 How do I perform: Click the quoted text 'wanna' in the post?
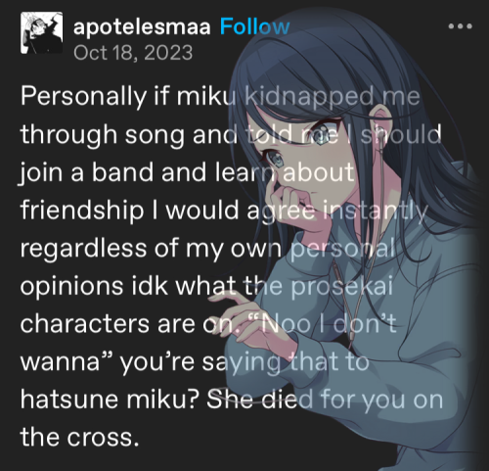(x=60, y=362)
